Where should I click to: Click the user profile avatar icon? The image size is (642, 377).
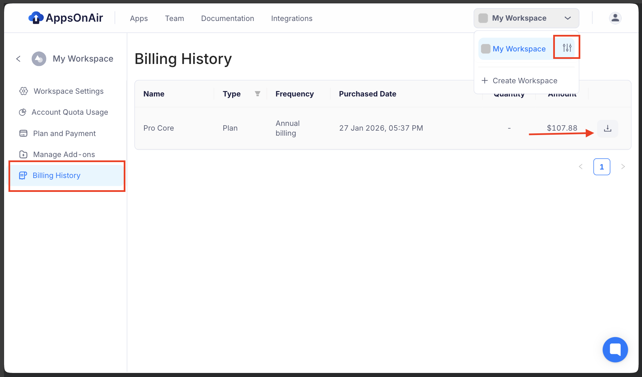coord(615,18)
